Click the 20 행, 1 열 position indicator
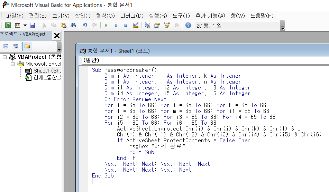 pos(209,26)
